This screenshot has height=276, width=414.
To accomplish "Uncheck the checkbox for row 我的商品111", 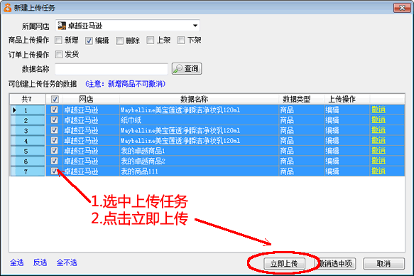I will pos(55,171).
